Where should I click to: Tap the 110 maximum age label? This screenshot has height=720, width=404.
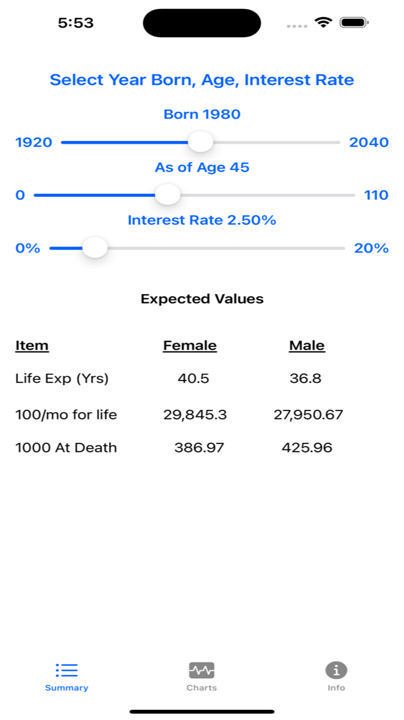pyautogui.click(x=376, y=195)
